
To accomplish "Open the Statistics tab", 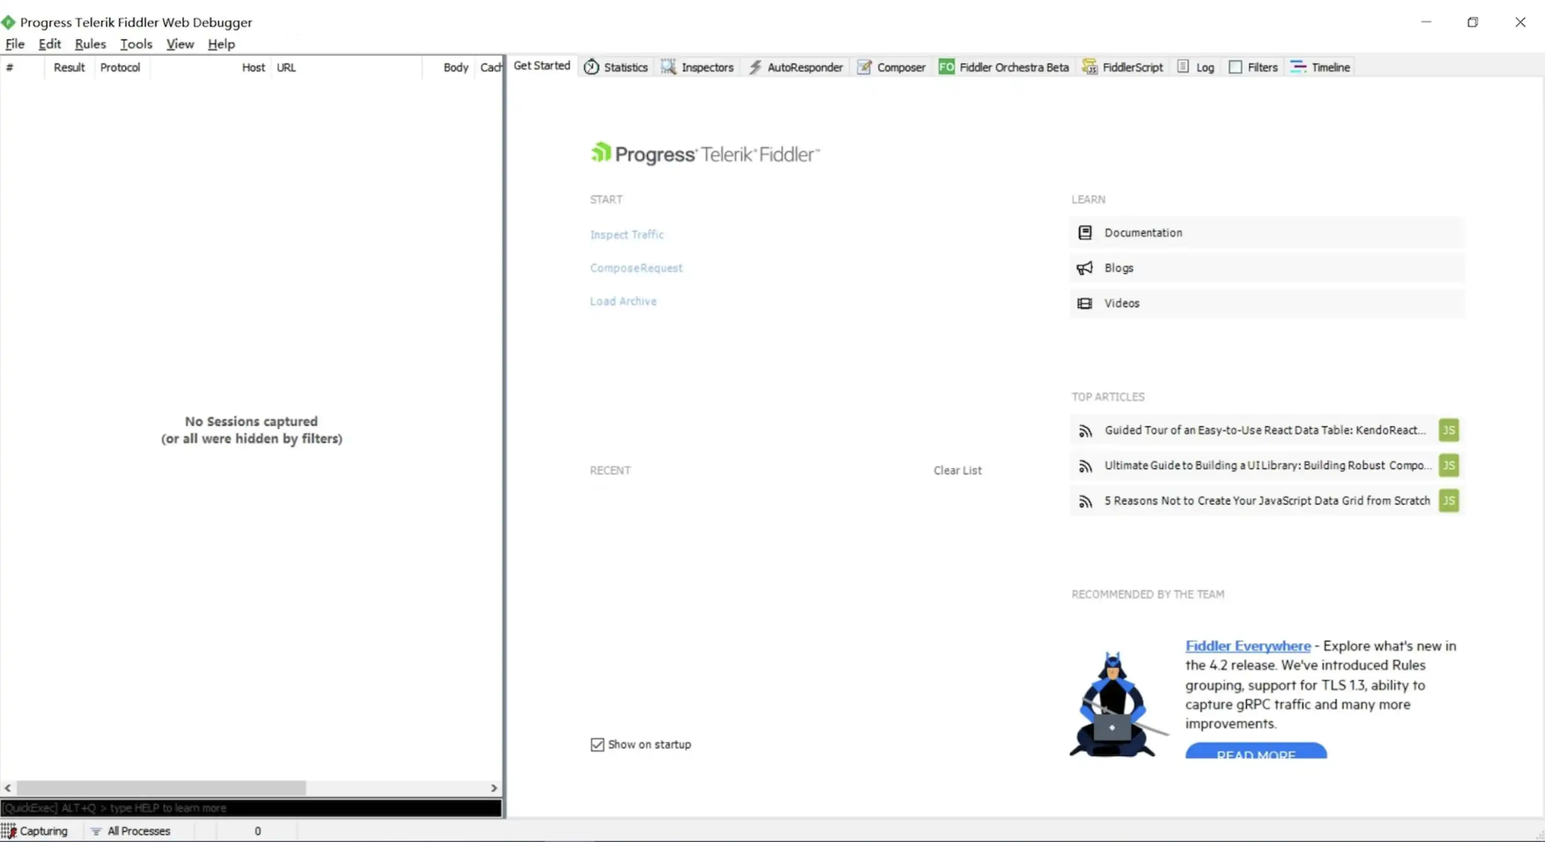I will (x=616, y=67).
